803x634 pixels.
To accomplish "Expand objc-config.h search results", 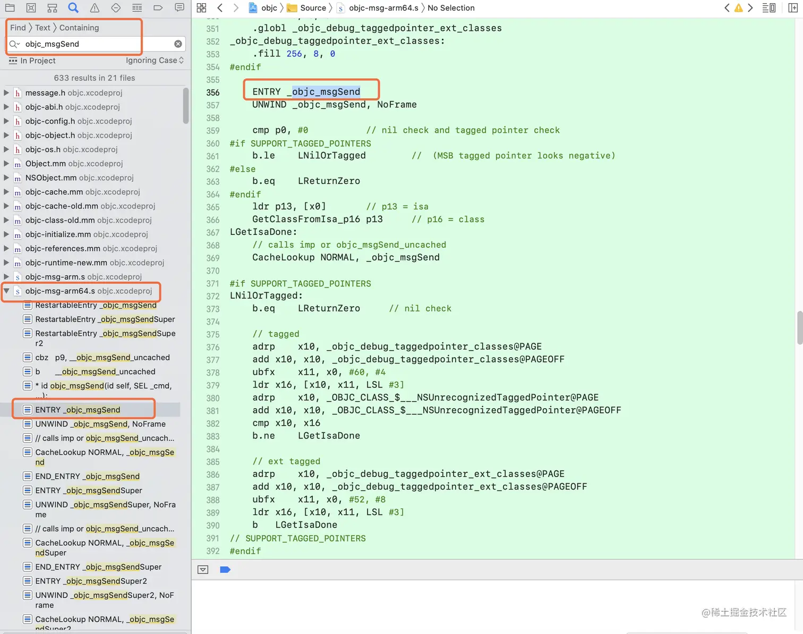I will tap(6, 121).
